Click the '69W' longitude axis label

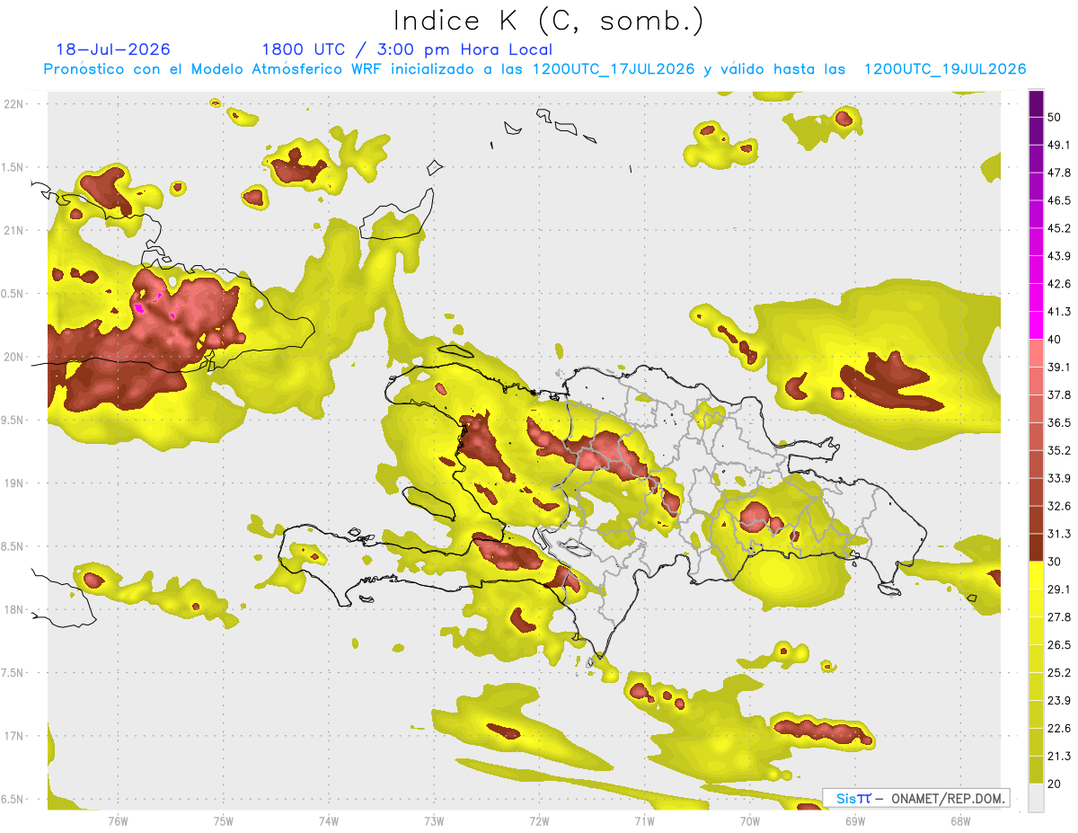click(x=855, y=821)
